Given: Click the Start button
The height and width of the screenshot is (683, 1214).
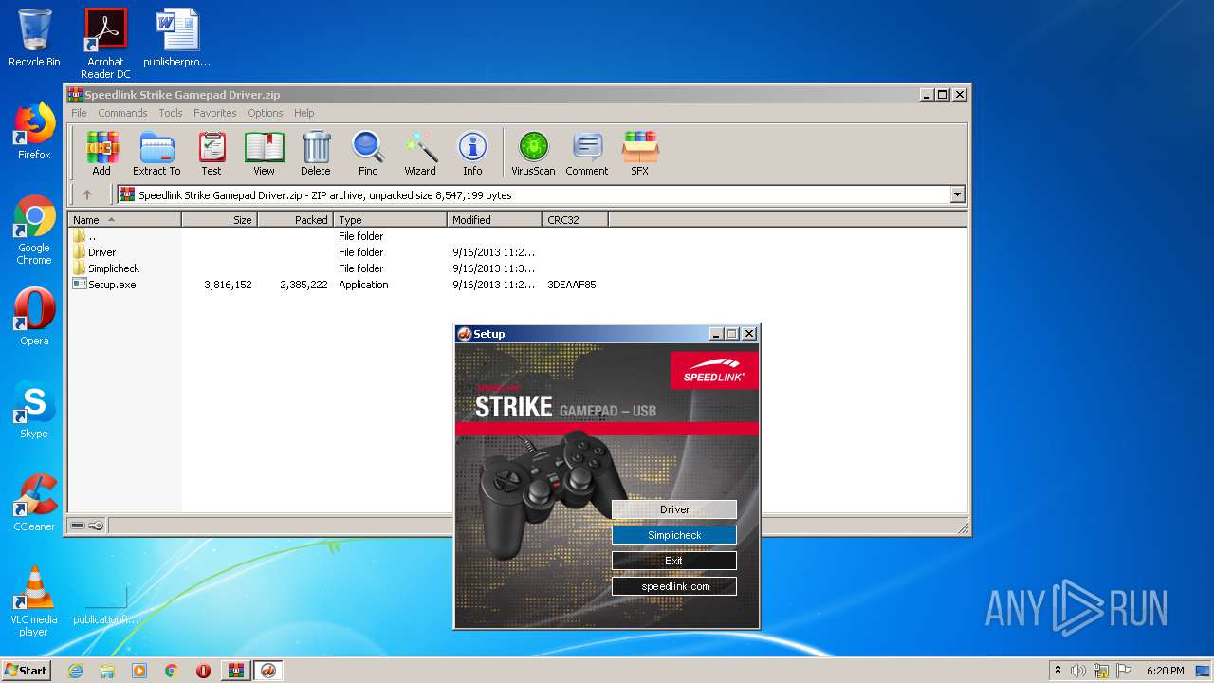Looking at the screenshot, I should pyautogui.click(x=26, y=671).
